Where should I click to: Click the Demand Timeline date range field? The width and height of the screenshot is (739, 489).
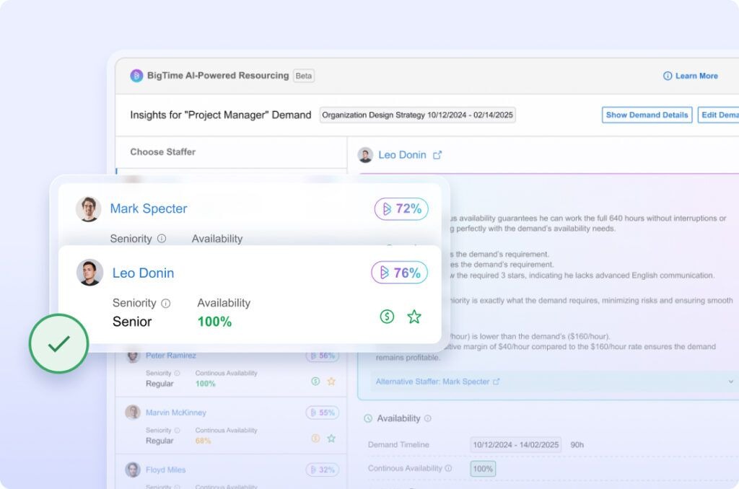click(x=515, y=445)
